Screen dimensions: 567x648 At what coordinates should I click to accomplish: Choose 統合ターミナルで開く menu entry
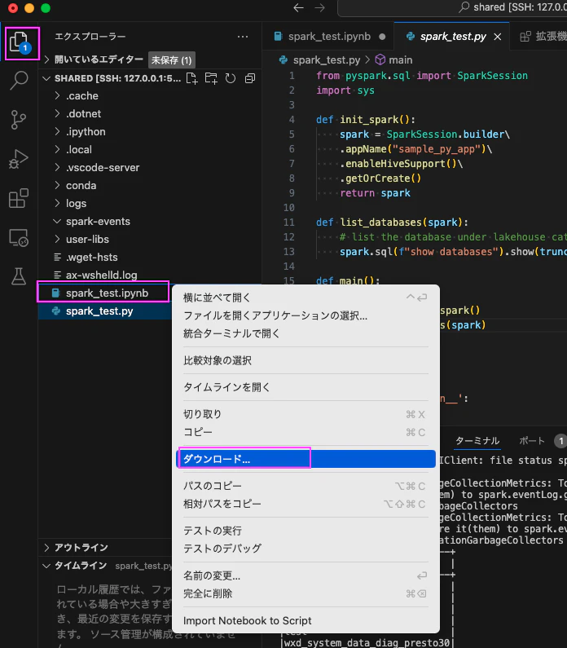[x=305, y=333]
